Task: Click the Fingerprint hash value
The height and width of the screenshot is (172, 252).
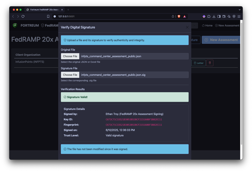Action: click(x=134, y=125)
